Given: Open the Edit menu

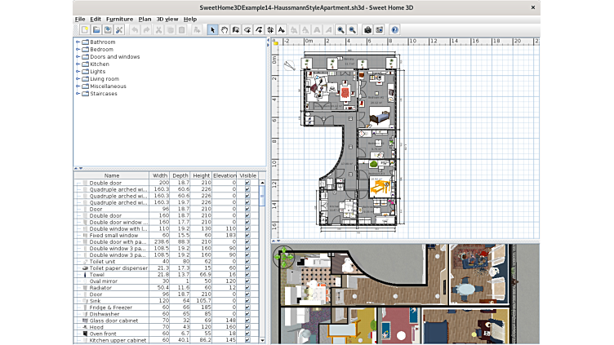Looking at the screenshot, I should [96, 19].
